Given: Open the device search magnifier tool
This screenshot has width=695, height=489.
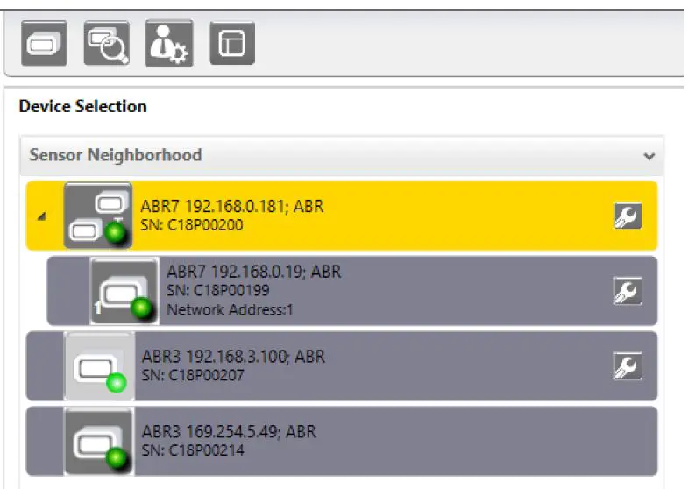Looking at the screenshot, I should click(x=105, y=43).
